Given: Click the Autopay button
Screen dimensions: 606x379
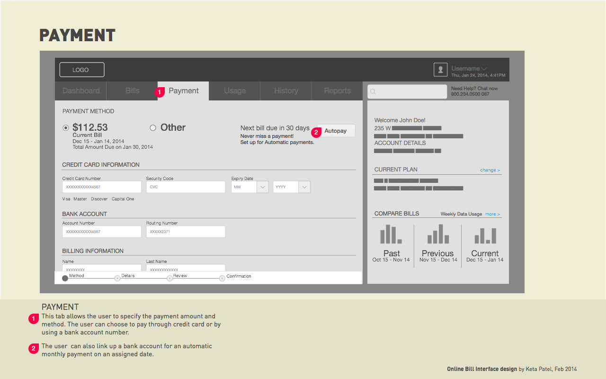Looking at the screenshot, I should click(x=336, y=131).
